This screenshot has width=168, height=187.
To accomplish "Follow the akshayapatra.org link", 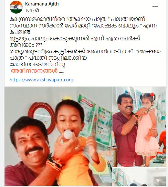I will [41, 80].
